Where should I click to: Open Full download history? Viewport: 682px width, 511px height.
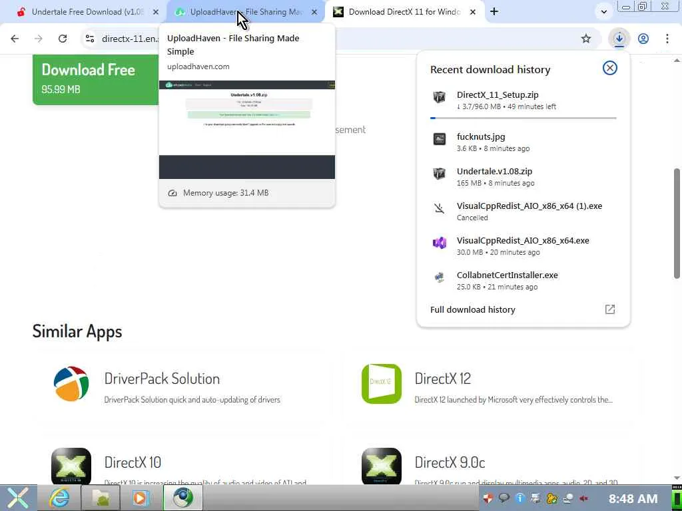tap(473, 309)
